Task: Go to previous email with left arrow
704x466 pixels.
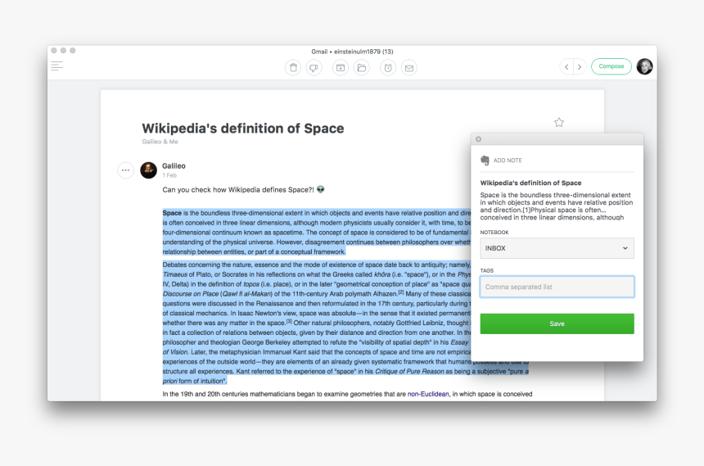Action: pos(566,67)
